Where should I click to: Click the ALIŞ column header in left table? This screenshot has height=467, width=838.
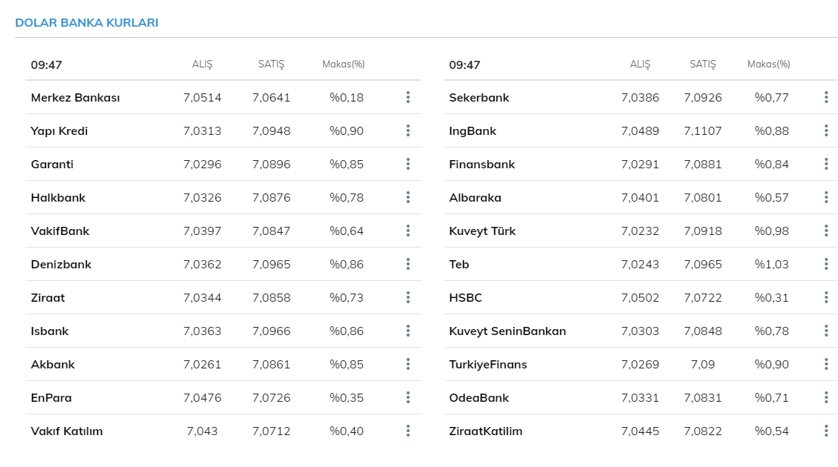click(x=202, y=64)
